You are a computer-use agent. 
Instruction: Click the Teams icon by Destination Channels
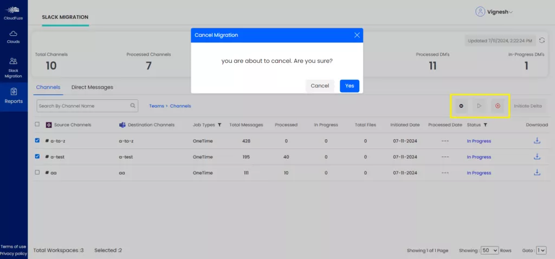[x=122, y=125]
